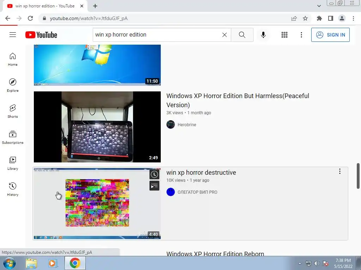Open Subscriptions in the sidebar
This screenshot has width=361, height=270.
13,137
